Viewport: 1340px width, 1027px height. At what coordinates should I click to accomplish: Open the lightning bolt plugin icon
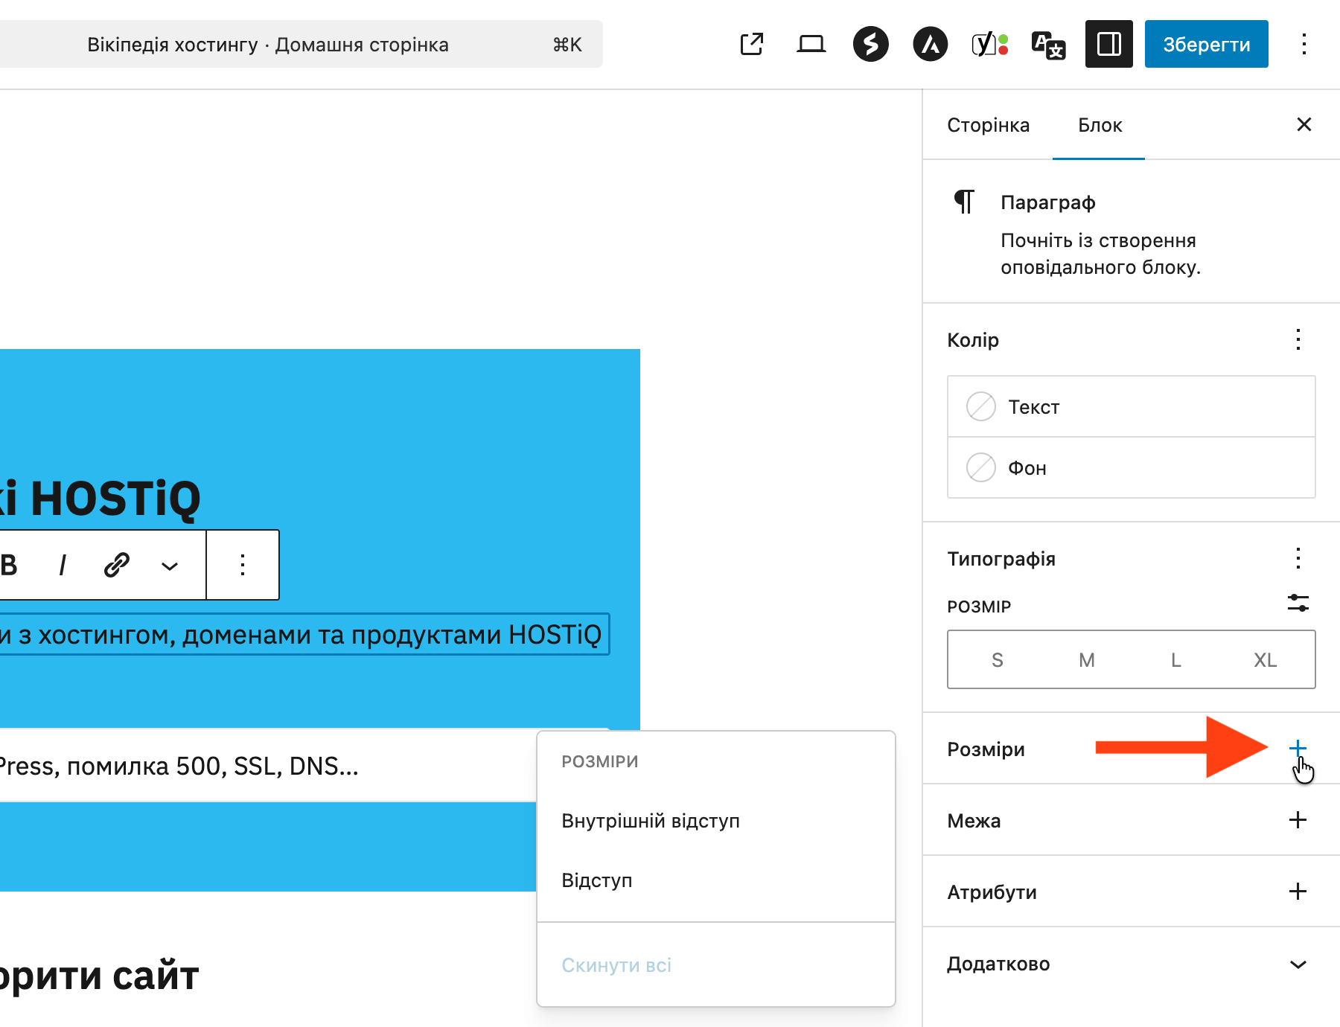click(870, 44)
